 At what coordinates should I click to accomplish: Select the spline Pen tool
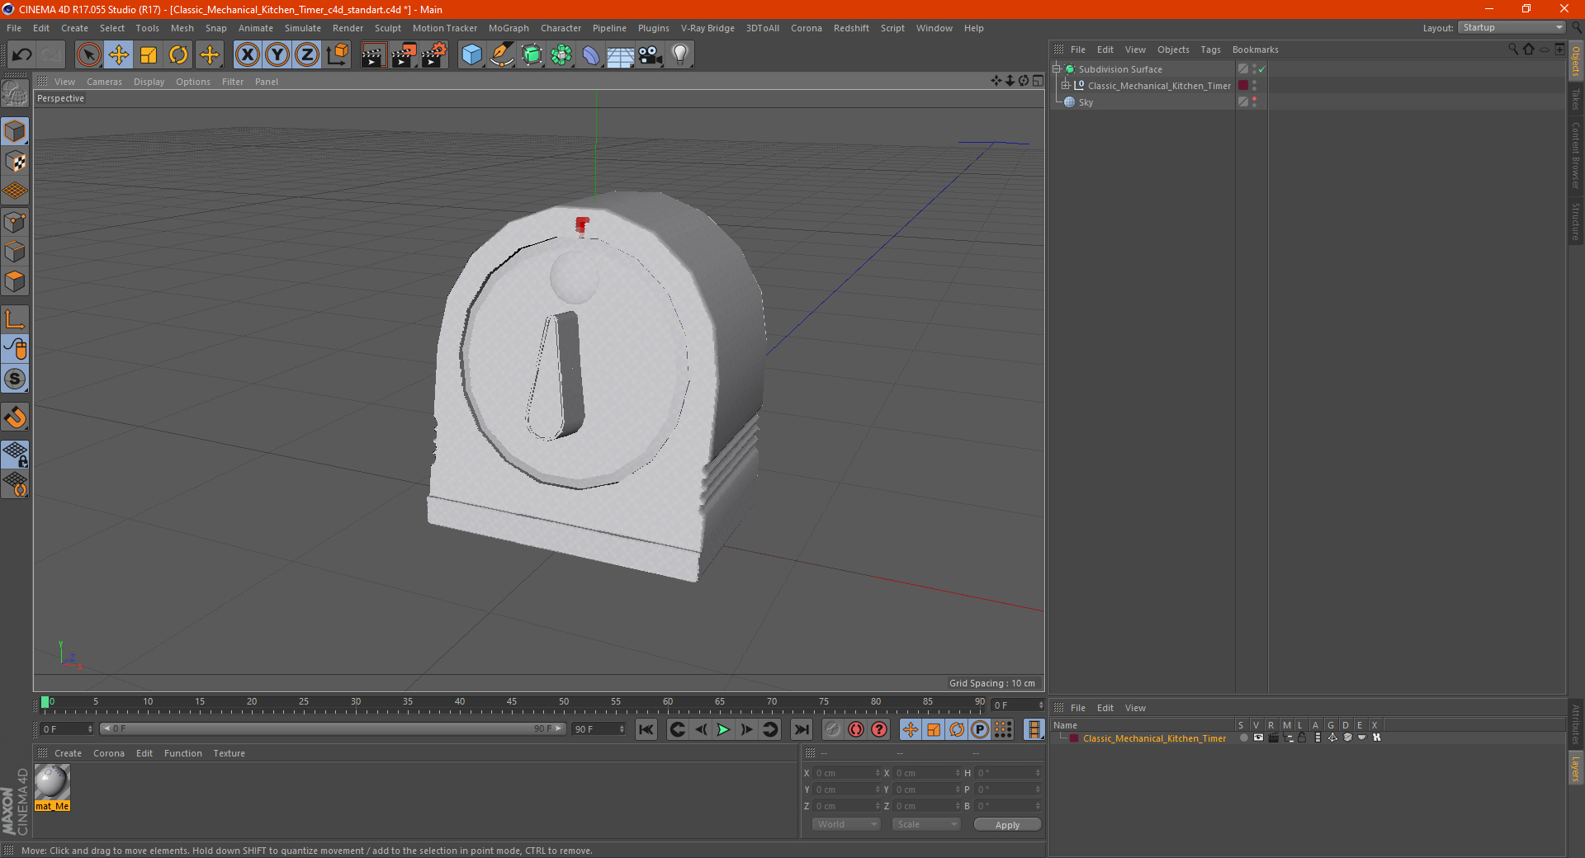tap(501, 55)
